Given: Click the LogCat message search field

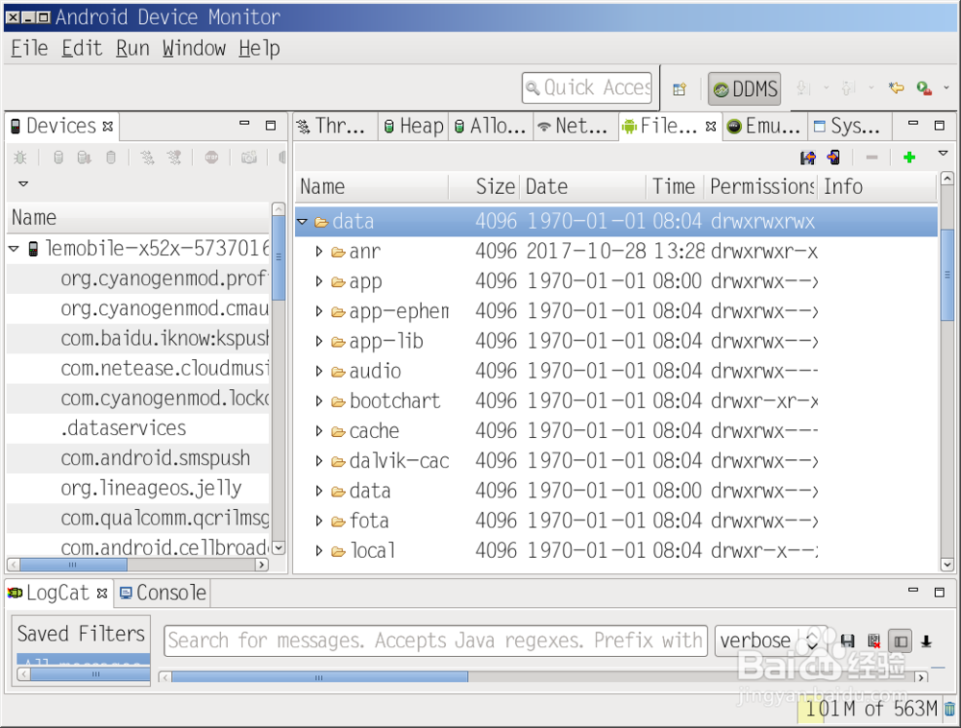Looking at the screenshot, I should (x=435, y=641).
